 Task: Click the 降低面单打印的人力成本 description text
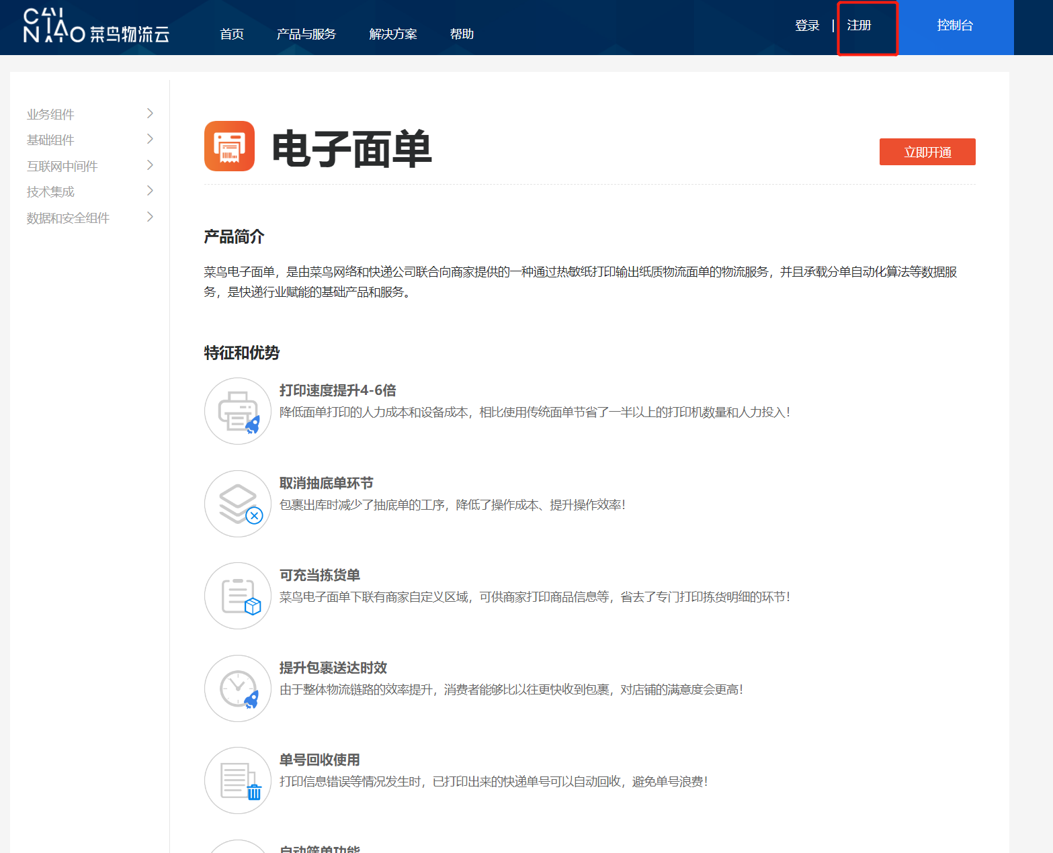point(535,412)
